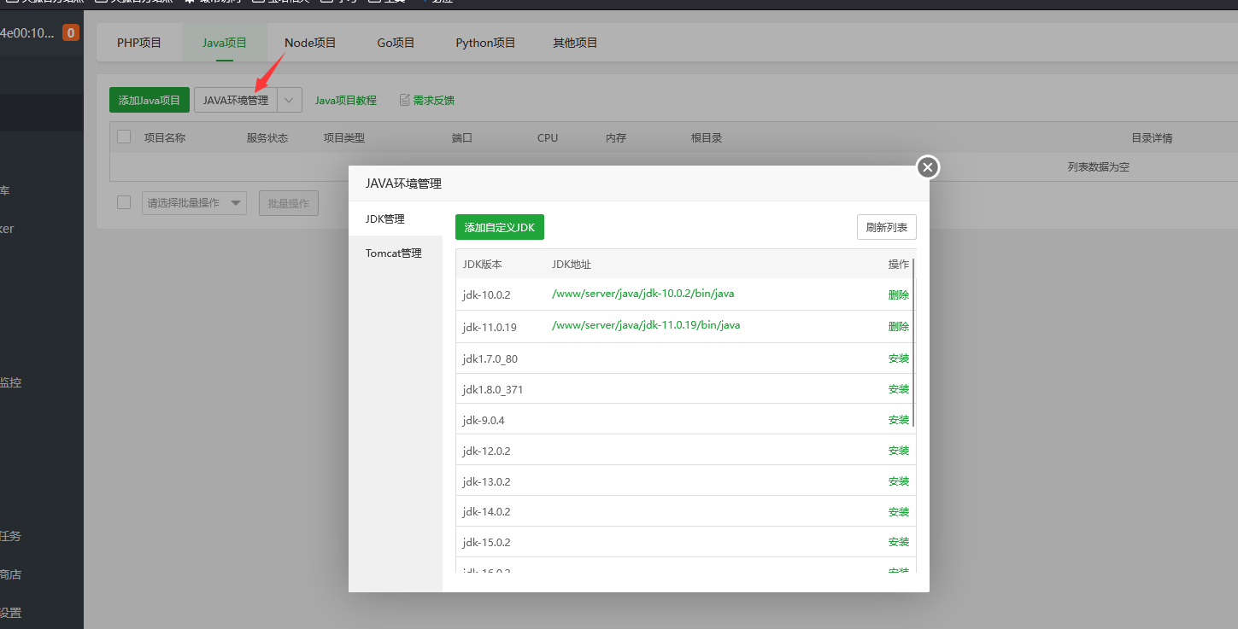
Task: Click 目录详情 column header
Action: coord(1152,137)
